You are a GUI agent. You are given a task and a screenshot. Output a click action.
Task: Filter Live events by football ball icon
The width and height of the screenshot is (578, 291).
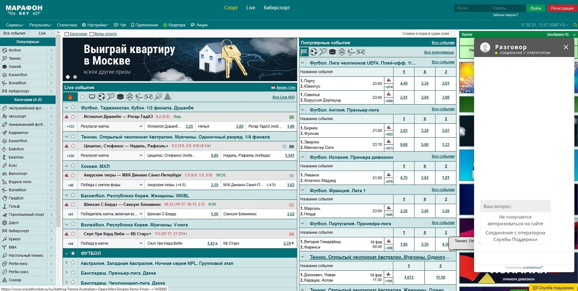click(x=102, y=97)
